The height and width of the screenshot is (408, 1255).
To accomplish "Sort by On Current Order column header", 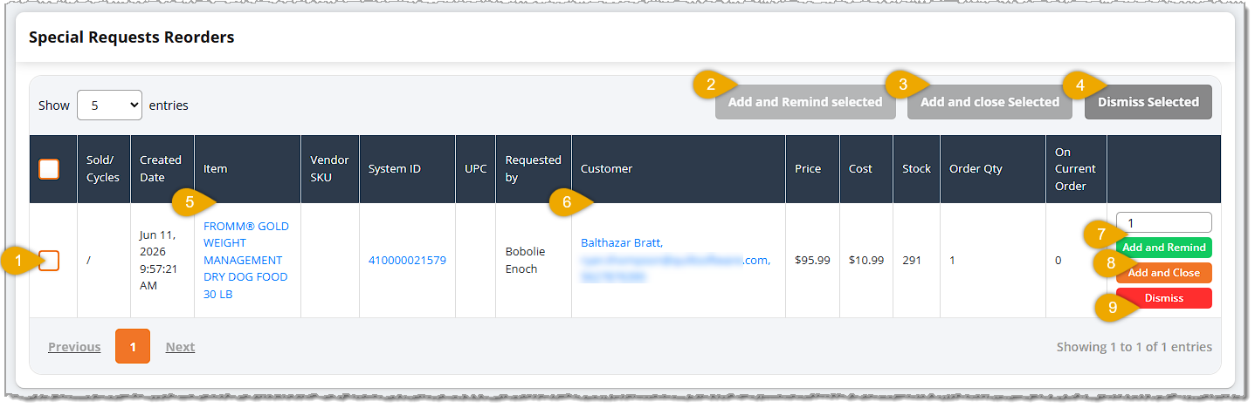I will 1076,169.
